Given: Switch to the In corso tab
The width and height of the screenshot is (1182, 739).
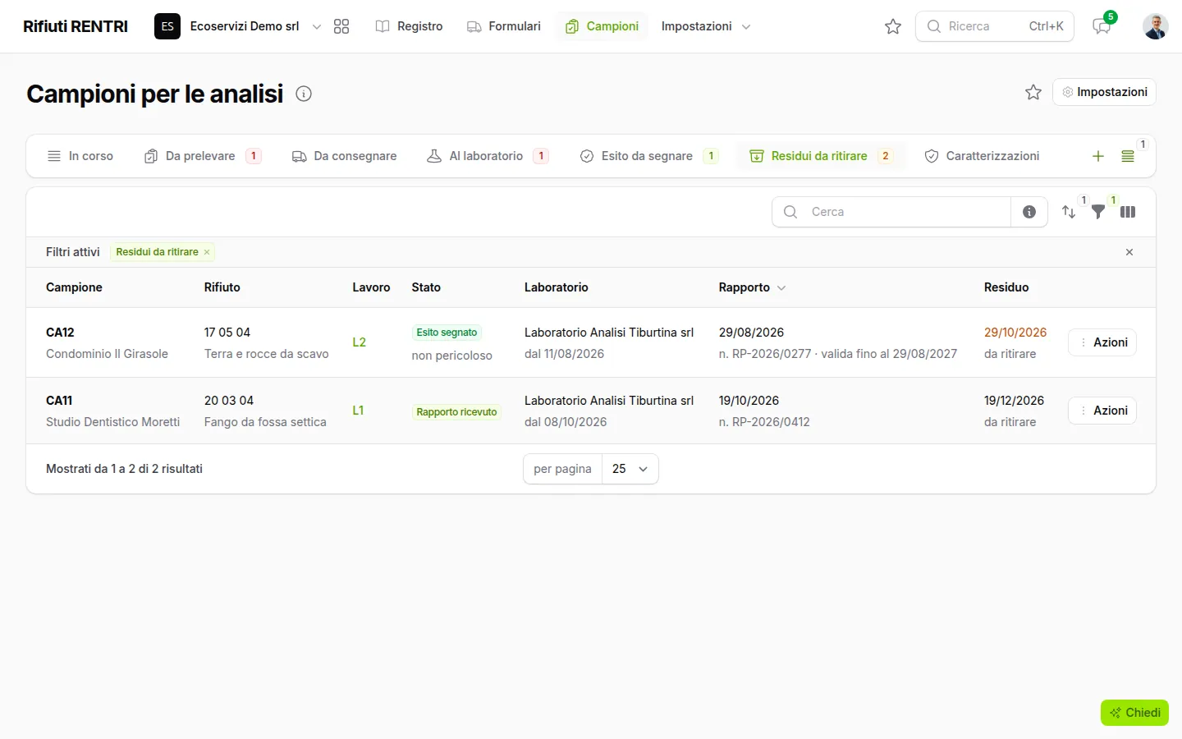Looking at the screenshot, I should click(80, 156).
